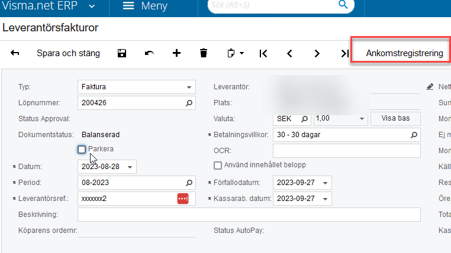Click the hamburger Meny icon
The image size is (451, 253).
pos(128,5)
